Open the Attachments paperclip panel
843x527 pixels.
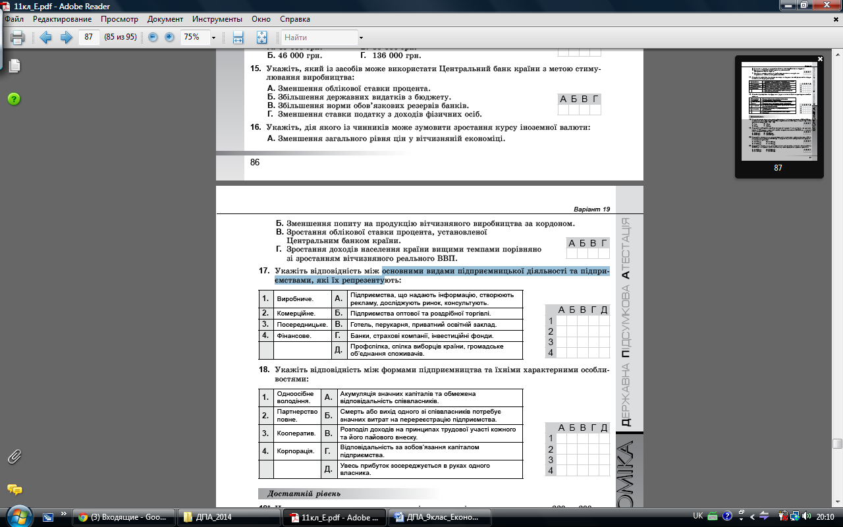pyautogui.click(x=14, y=457)
